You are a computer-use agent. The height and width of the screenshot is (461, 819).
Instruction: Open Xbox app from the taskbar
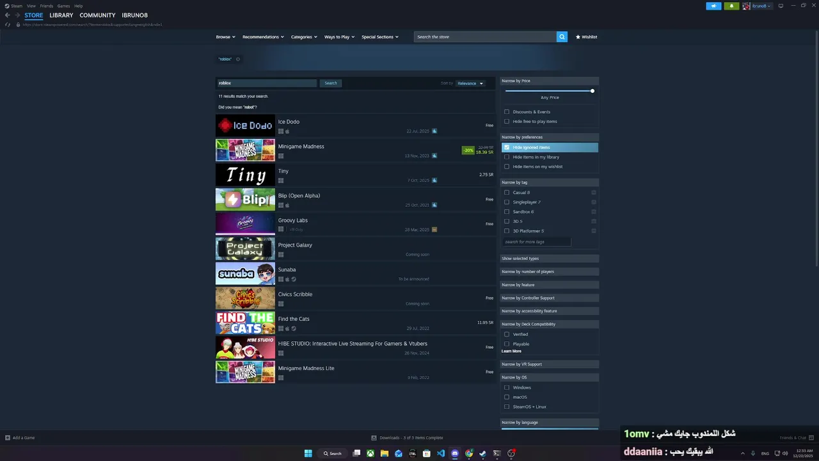[x=370, y=453]
